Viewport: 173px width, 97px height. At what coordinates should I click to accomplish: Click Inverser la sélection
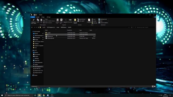(x=103, y=23)
